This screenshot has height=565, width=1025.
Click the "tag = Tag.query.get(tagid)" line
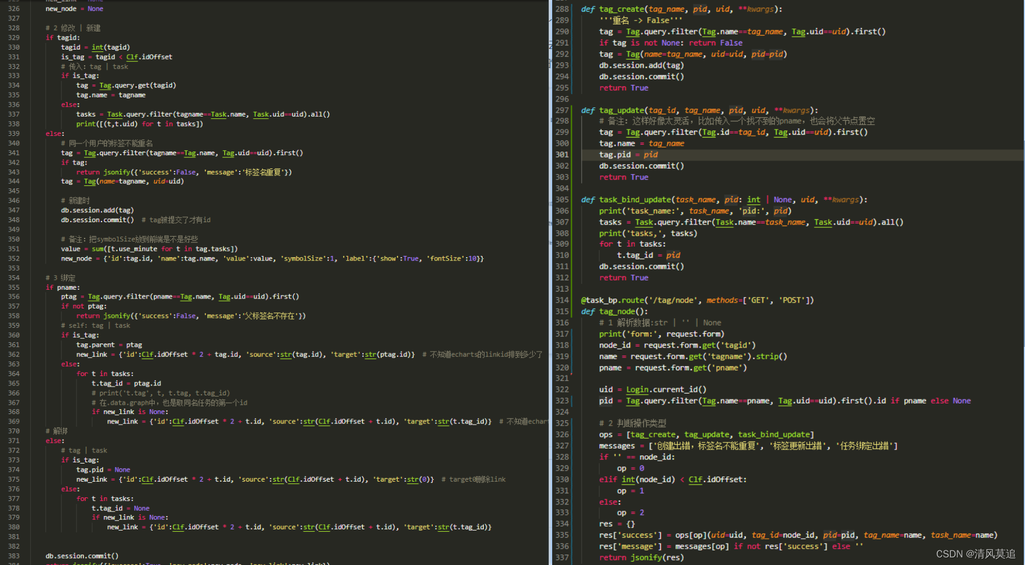coord(125,85)
